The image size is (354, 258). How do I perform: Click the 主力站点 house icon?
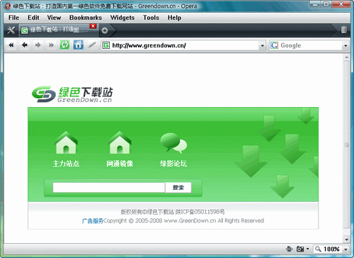pos(66,143)
